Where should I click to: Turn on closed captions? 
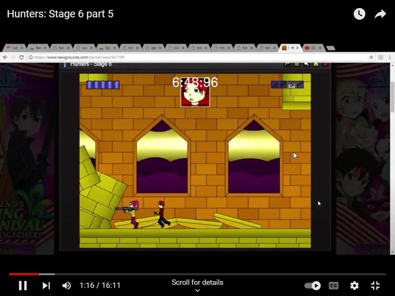click(x=334, y=286)
